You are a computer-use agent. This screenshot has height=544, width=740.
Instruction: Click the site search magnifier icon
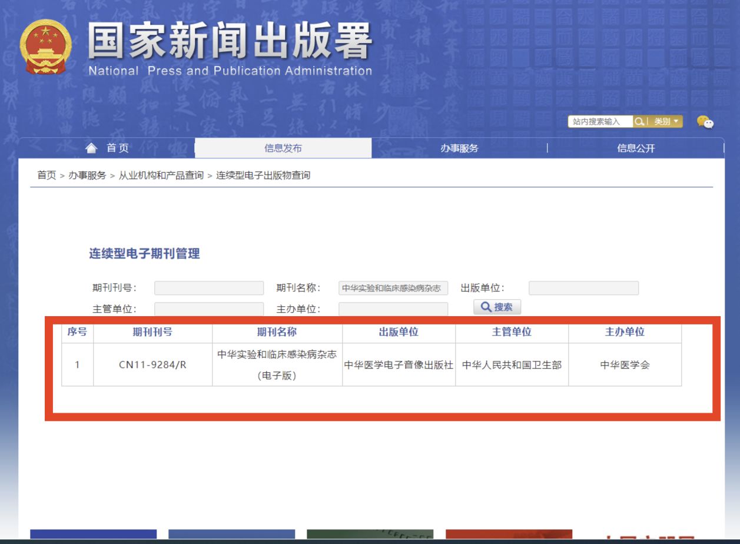639,121
